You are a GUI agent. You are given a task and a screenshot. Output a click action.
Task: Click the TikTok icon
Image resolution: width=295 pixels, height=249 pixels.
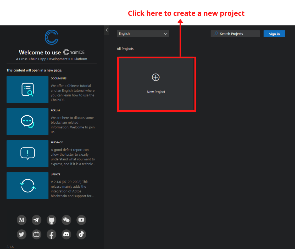(81, 234)
